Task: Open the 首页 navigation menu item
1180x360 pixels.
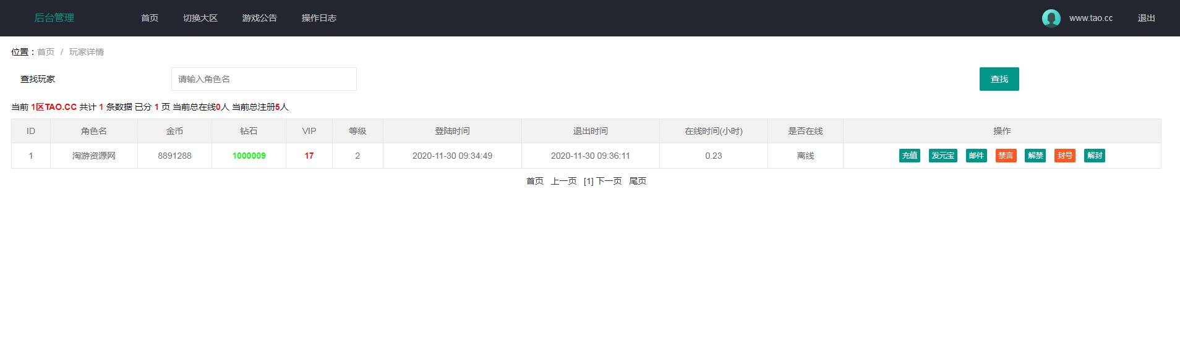Action: (150, 18)
